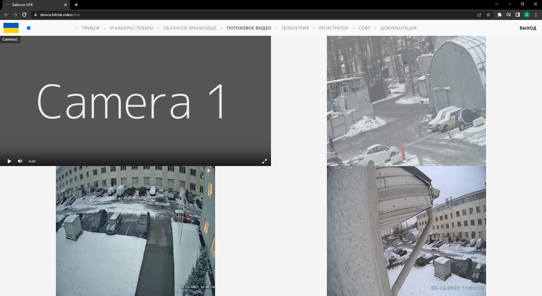Toggle the browser side panel
The height and width of the screenshot is (296, 542).
(x=517, y=15)
